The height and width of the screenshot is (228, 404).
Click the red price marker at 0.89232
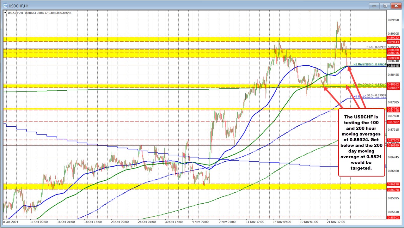(393, 38)
